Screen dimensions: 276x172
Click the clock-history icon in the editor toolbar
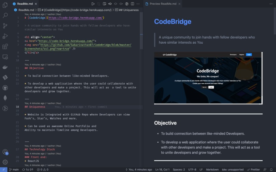click(127, 4)
